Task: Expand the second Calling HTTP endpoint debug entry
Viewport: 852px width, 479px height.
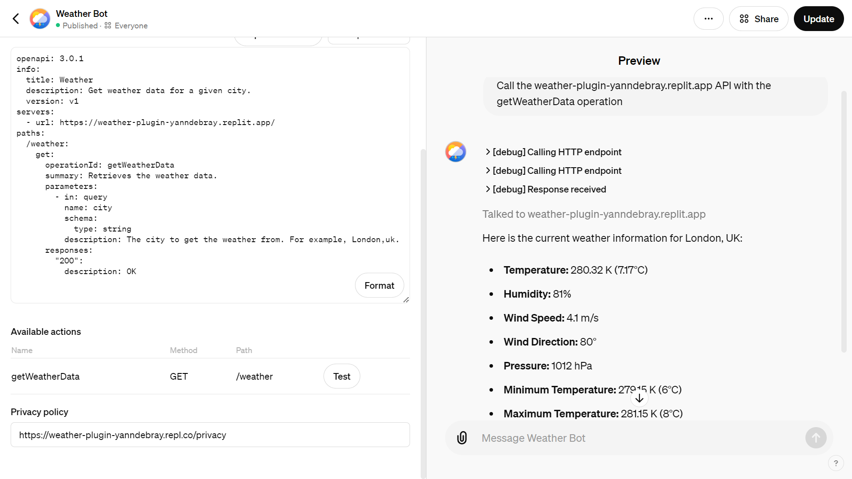Action: pos(553,171)
